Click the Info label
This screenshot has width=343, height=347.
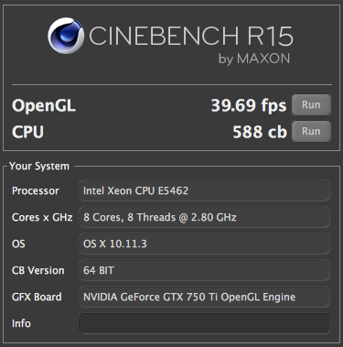21,323
